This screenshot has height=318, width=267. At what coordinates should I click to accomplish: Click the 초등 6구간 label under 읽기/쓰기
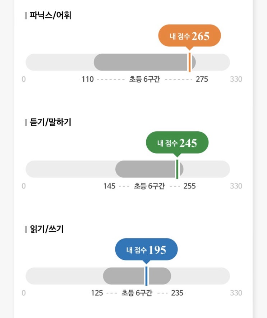click(x=137, y=293)
